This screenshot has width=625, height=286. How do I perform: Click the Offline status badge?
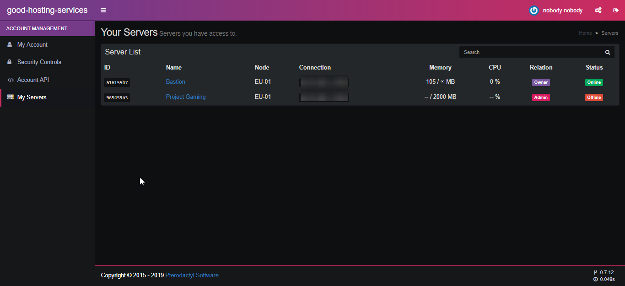(594, 97)
